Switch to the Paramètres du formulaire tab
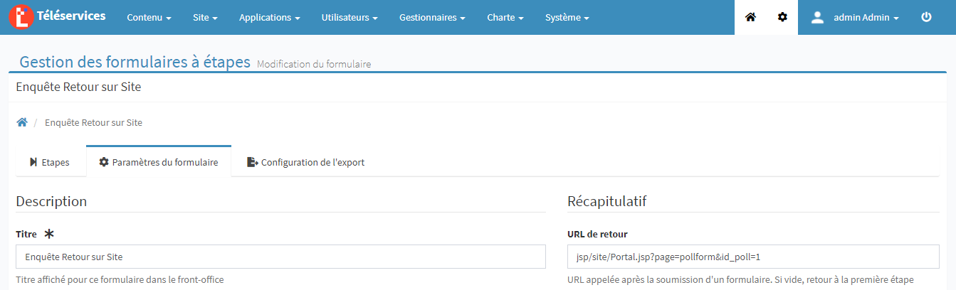 [x=159, y=162]
